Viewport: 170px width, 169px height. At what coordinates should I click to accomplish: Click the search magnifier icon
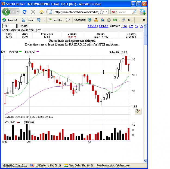click(134, 12)
